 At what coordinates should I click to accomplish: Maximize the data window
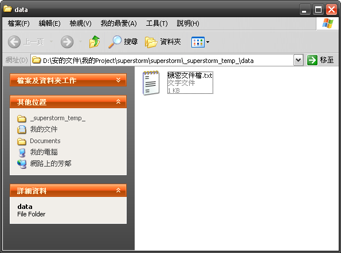pos(318,10)
